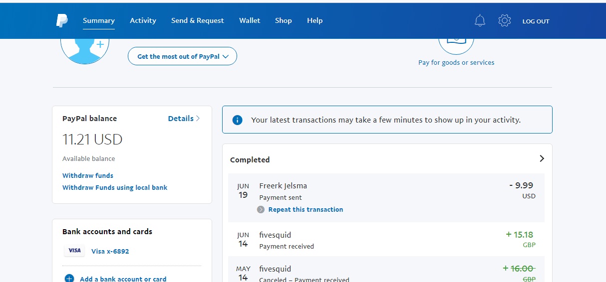The height and width of the screenshot is (282, 606).
Task: Click the PayPal logo icon
Action: (62, 20)
